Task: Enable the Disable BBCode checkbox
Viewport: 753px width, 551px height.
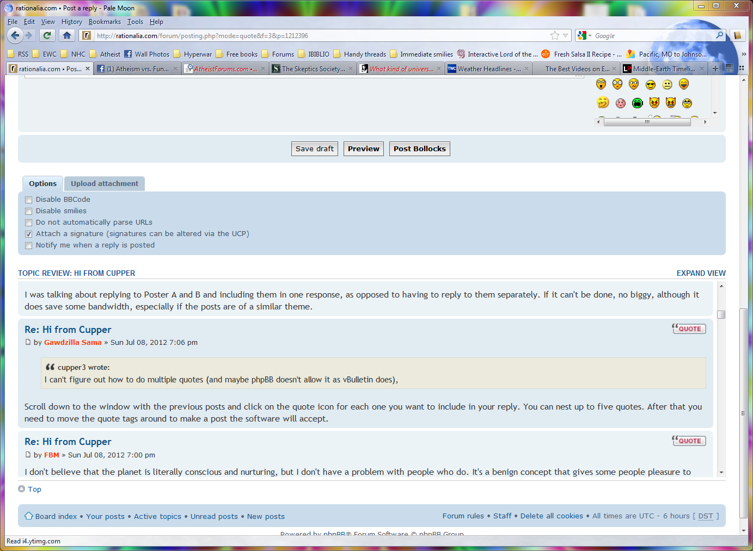Action: (x=29, y=200)
